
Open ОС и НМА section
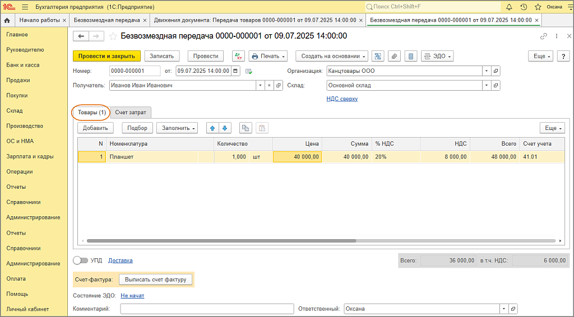coord(20,141)
